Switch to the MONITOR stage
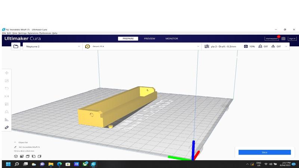The image size is (299, 168). pyautogui.click(x=172, y=38)
